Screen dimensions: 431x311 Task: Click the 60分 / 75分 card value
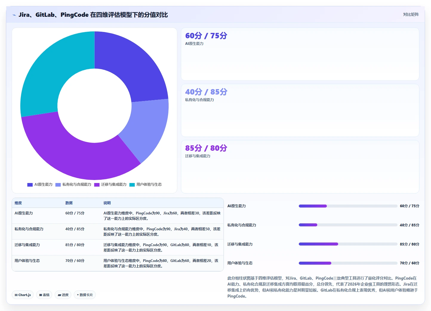tap(206, 36)
